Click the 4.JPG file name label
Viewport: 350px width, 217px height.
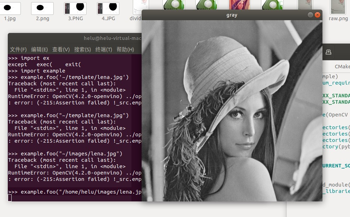108,18
